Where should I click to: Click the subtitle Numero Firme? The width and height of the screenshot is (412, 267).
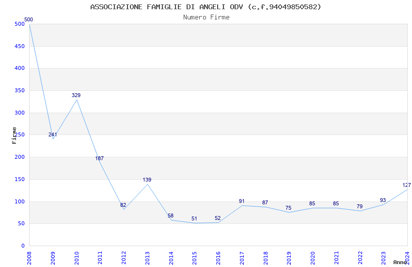click(x=206, y=17)
